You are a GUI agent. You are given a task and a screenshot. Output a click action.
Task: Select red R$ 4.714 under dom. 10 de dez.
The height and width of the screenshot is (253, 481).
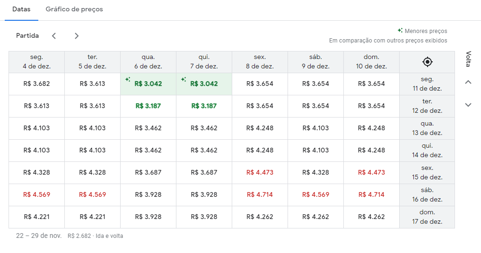371,195
